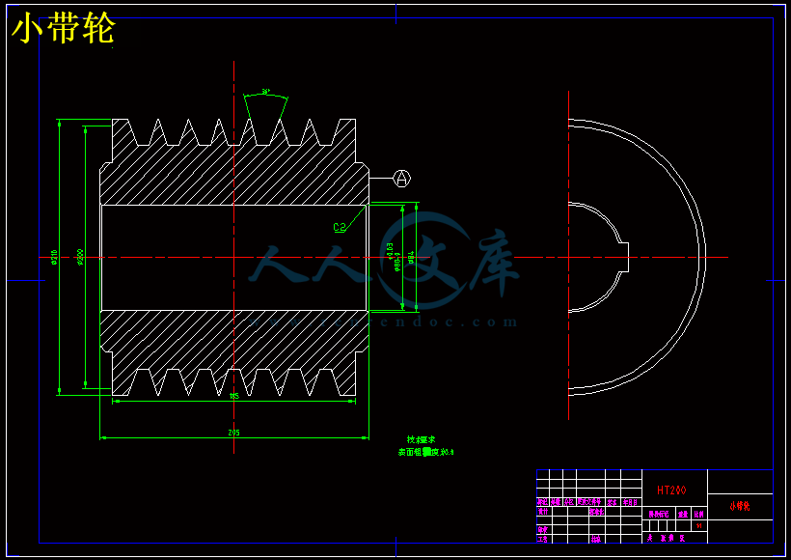Click the 共 张 第 张 sheet text
The image size is (791, 560).
coord(666,538)
